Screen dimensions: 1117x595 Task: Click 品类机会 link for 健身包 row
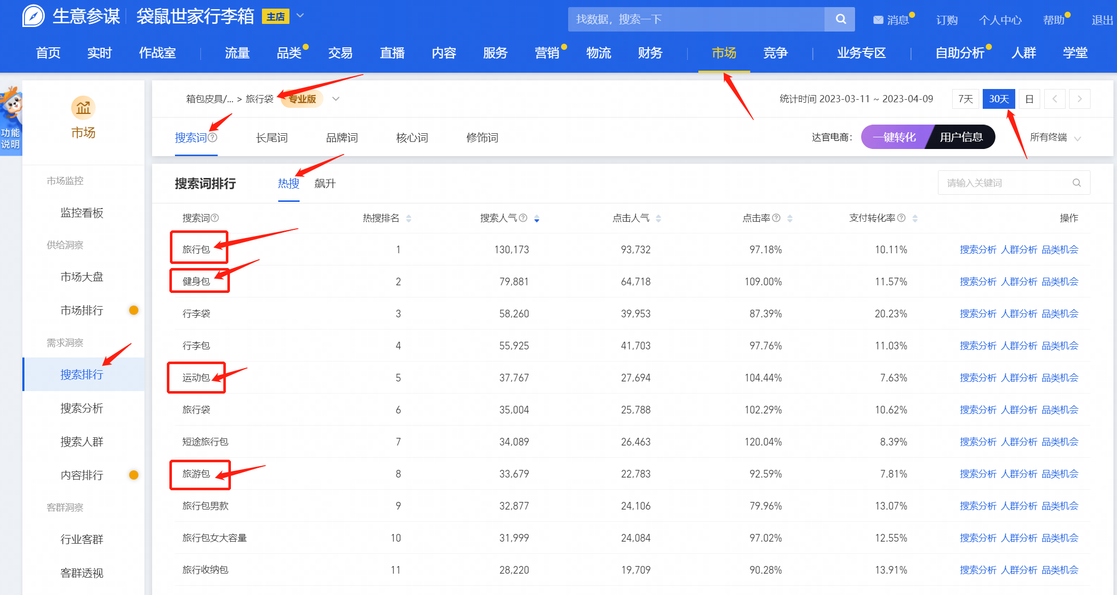(x=1060, y=282)
